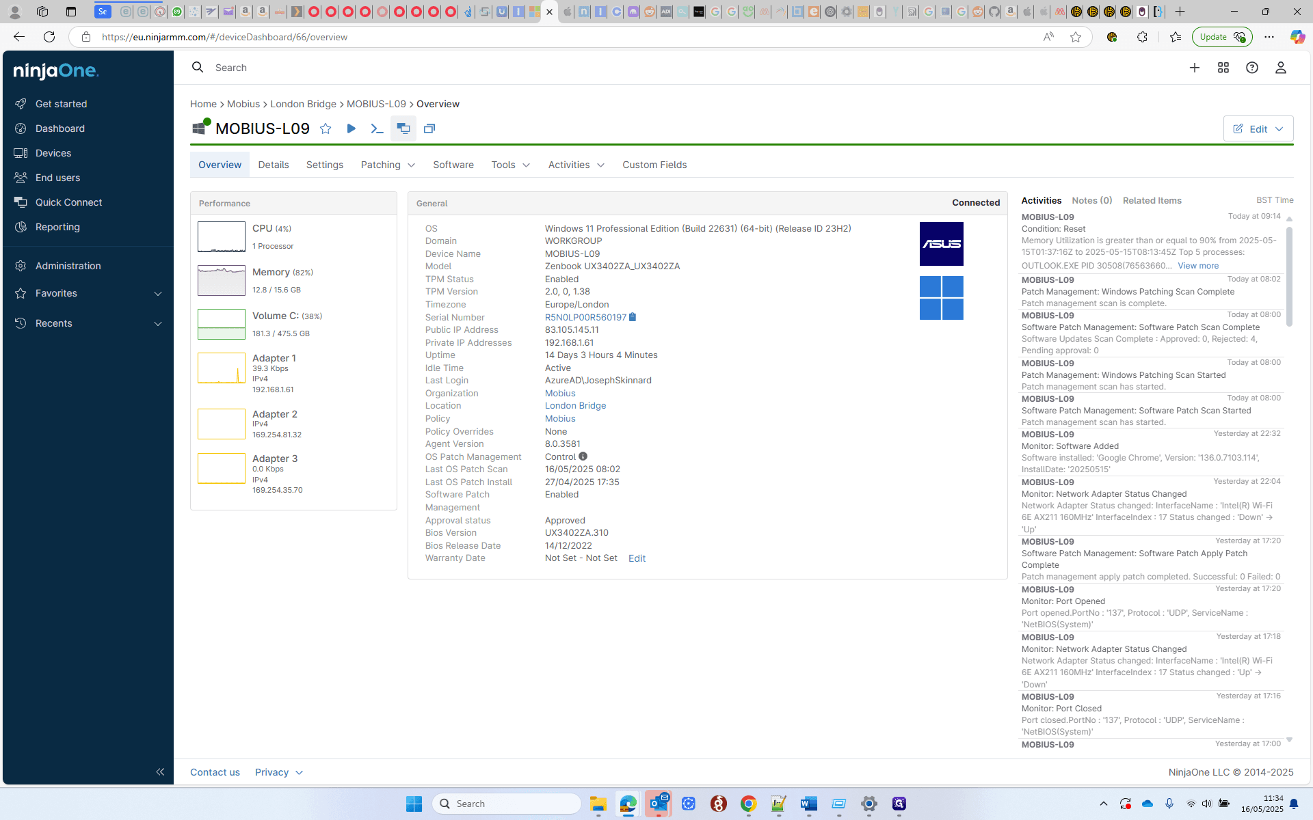This screenshot has width=1313, height=820.
Task: Open the serial number R5N0LP00R560197 link
Action: click(585, 317)
